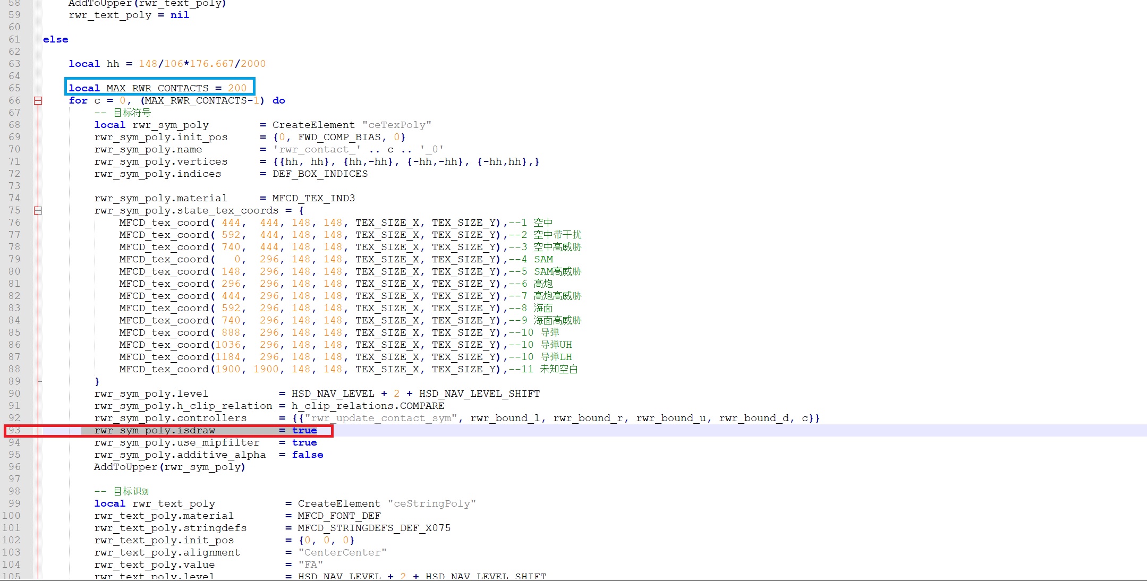
Task: Click the tex coord line commented 'SAM高威胁'
Action: 351,271
